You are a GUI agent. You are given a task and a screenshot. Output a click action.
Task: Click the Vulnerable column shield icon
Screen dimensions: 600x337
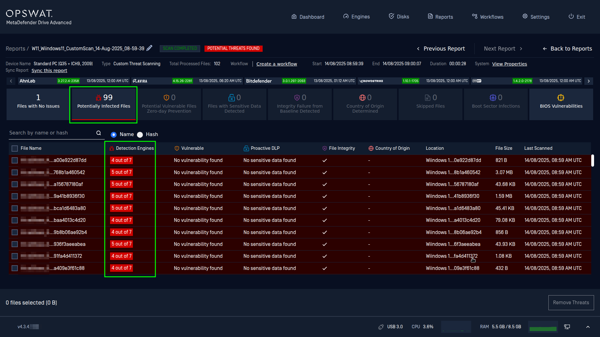(177, 149)
